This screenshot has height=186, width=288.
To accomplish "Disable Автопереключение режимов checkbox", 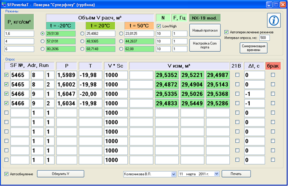I will (x=226, y=32).
